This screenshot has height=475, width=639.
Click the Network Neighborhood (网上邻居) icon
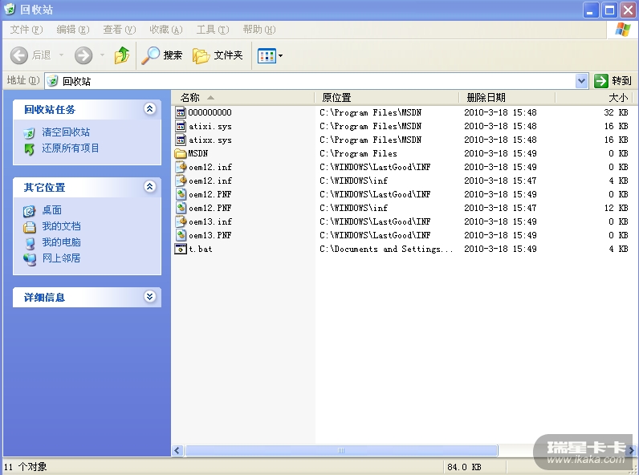[x=30, y=258]
